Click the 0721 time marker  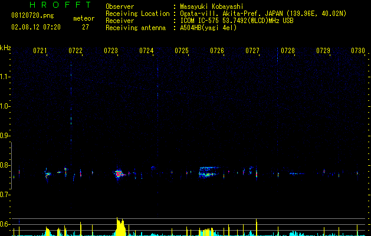pyautogui.click(x=40, y=51)
